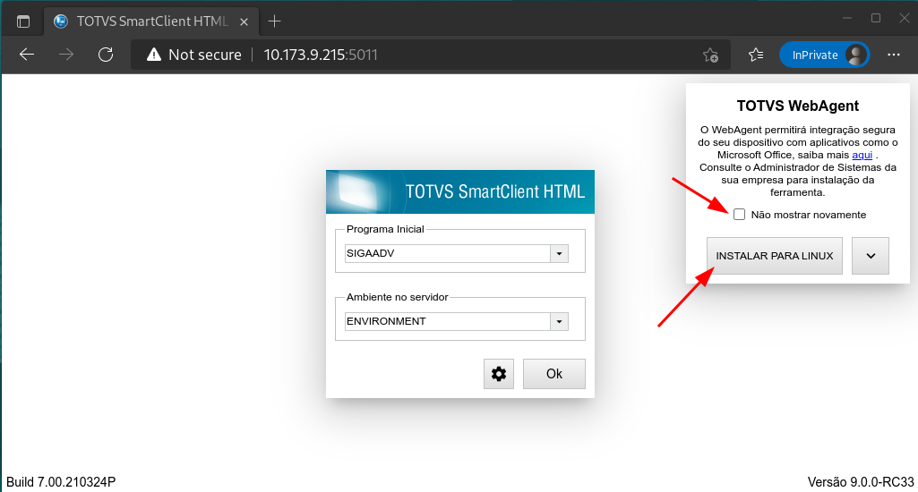918x492 pixels.
Task: Click the ENVIRONMENT field
Action: point(447,321)
